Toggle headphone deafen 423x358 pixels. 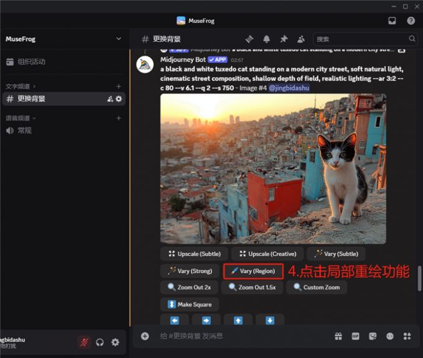pyautogui.click(x=100, y=342)
